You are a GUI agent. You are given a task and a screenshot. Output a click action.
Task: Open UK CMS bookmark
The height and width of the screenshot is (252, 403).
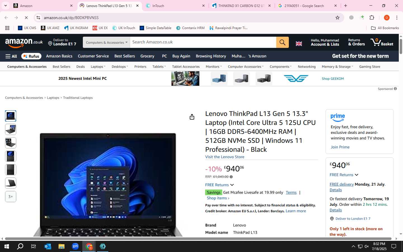click(x=27, y=28)
